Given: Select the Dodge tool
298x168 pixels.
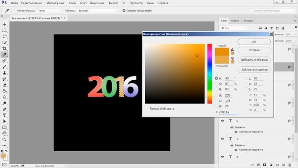Looking at the screenshot, I should [5, 103].
